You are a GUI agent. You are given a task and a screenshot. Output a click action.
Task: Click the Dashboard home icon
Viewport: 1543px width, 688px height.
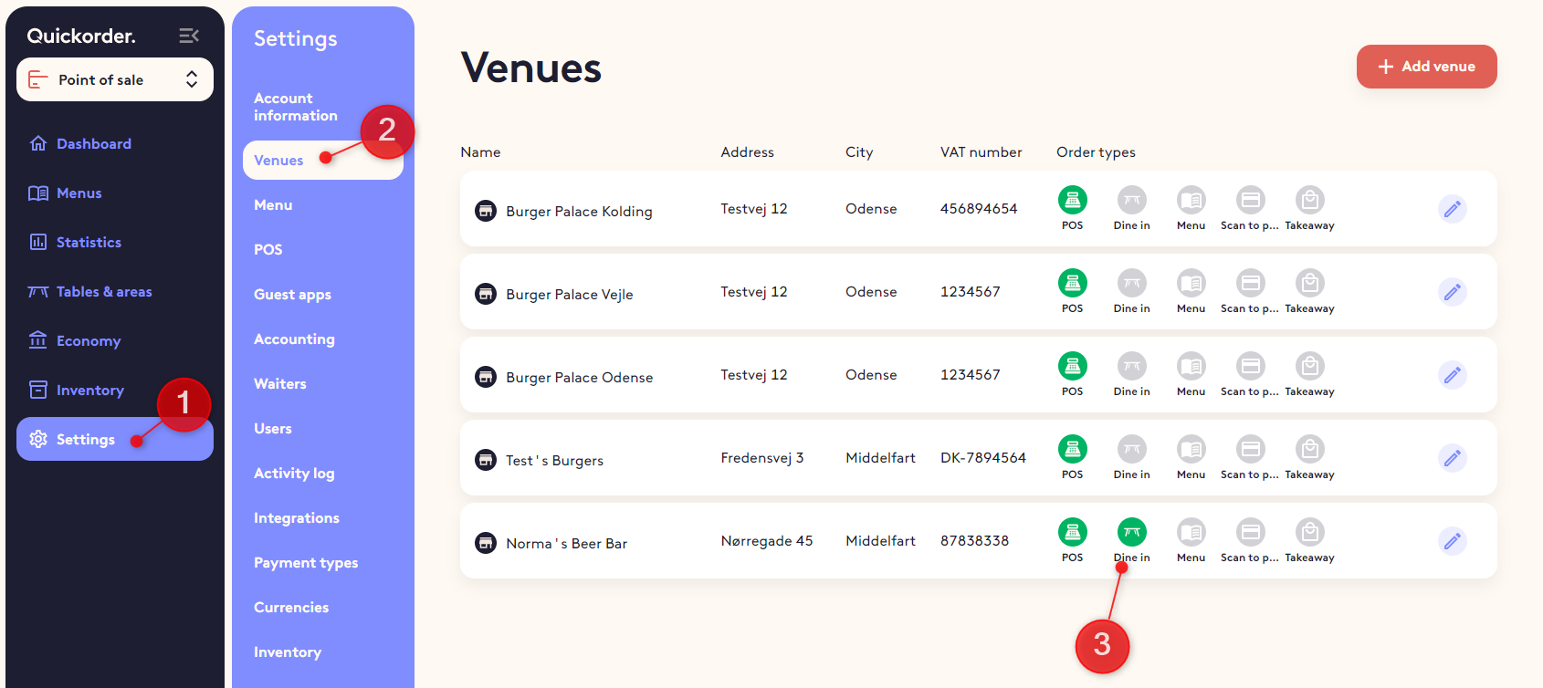click(38, 143)
